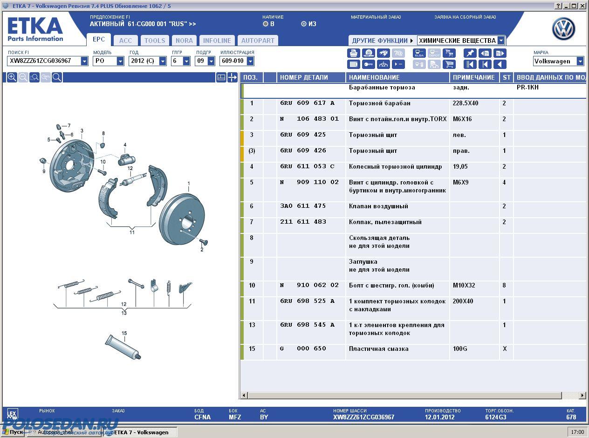The width and height of the screenshot is (589, 438).
Task: Go to next page icon
Action: 500,53
